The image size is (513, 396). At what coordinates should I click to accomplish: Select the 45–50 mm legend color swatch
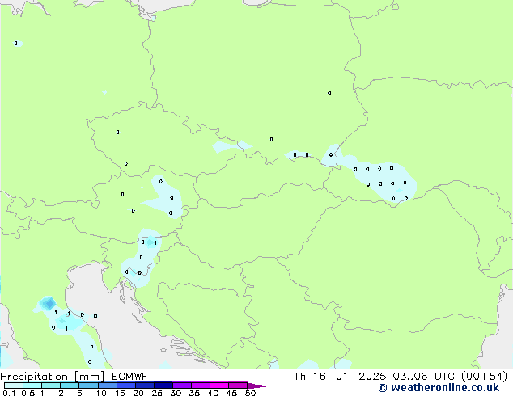click(x=238, y=385)
